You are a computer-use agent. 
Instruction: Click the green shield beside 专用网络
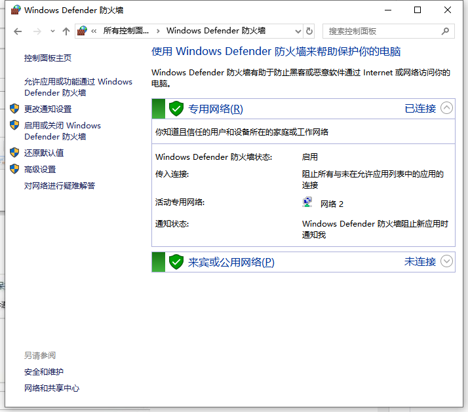click(176, 109)
